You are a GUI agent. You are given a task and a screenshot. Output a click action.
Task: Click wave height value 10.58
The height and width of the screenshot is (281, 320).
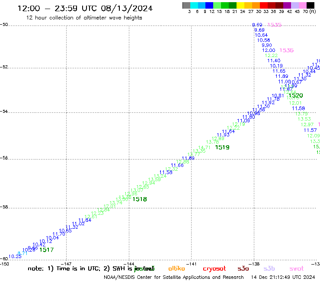tap(263, 40)
